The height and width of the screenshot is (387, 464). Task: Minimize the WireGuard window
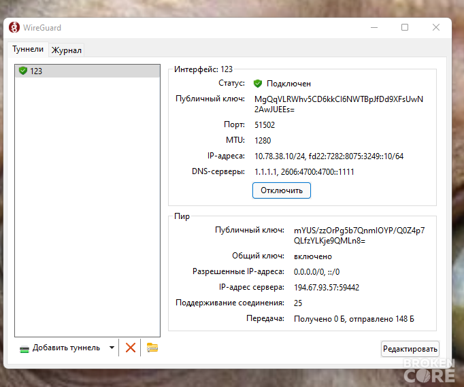(x=374, y=27)
